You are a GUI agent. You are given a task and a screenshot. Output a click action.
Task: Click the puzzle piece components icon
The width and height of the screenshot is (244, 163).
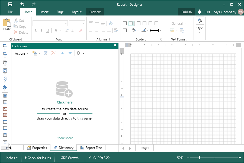click(5, 87)
